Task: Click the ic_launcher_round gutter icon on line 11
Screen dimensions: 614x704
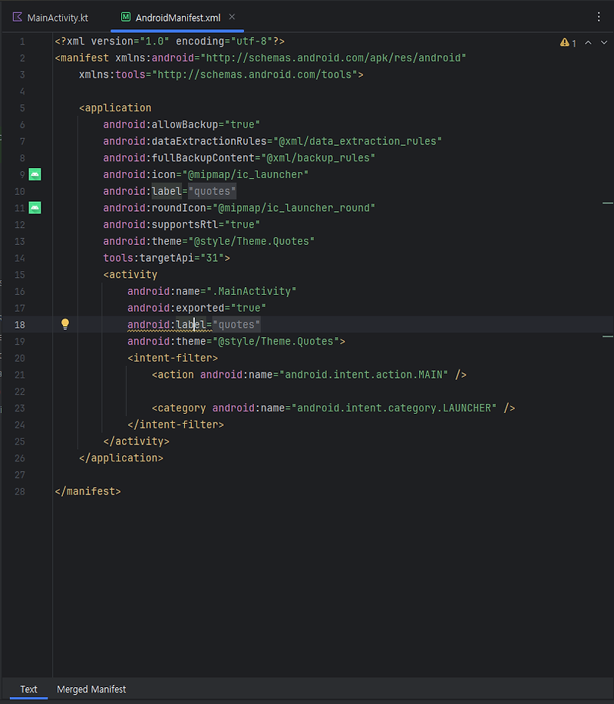Action: coord(35,207)
